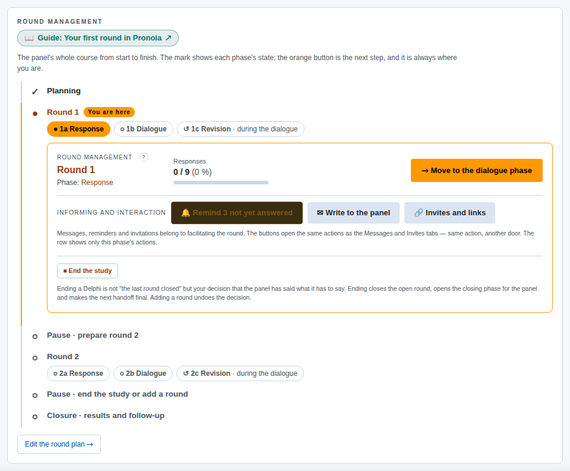Open the 2a Response phase pill
Image resolution: width=570 pixels, height=471 pixels.
(x=78, y=373)
